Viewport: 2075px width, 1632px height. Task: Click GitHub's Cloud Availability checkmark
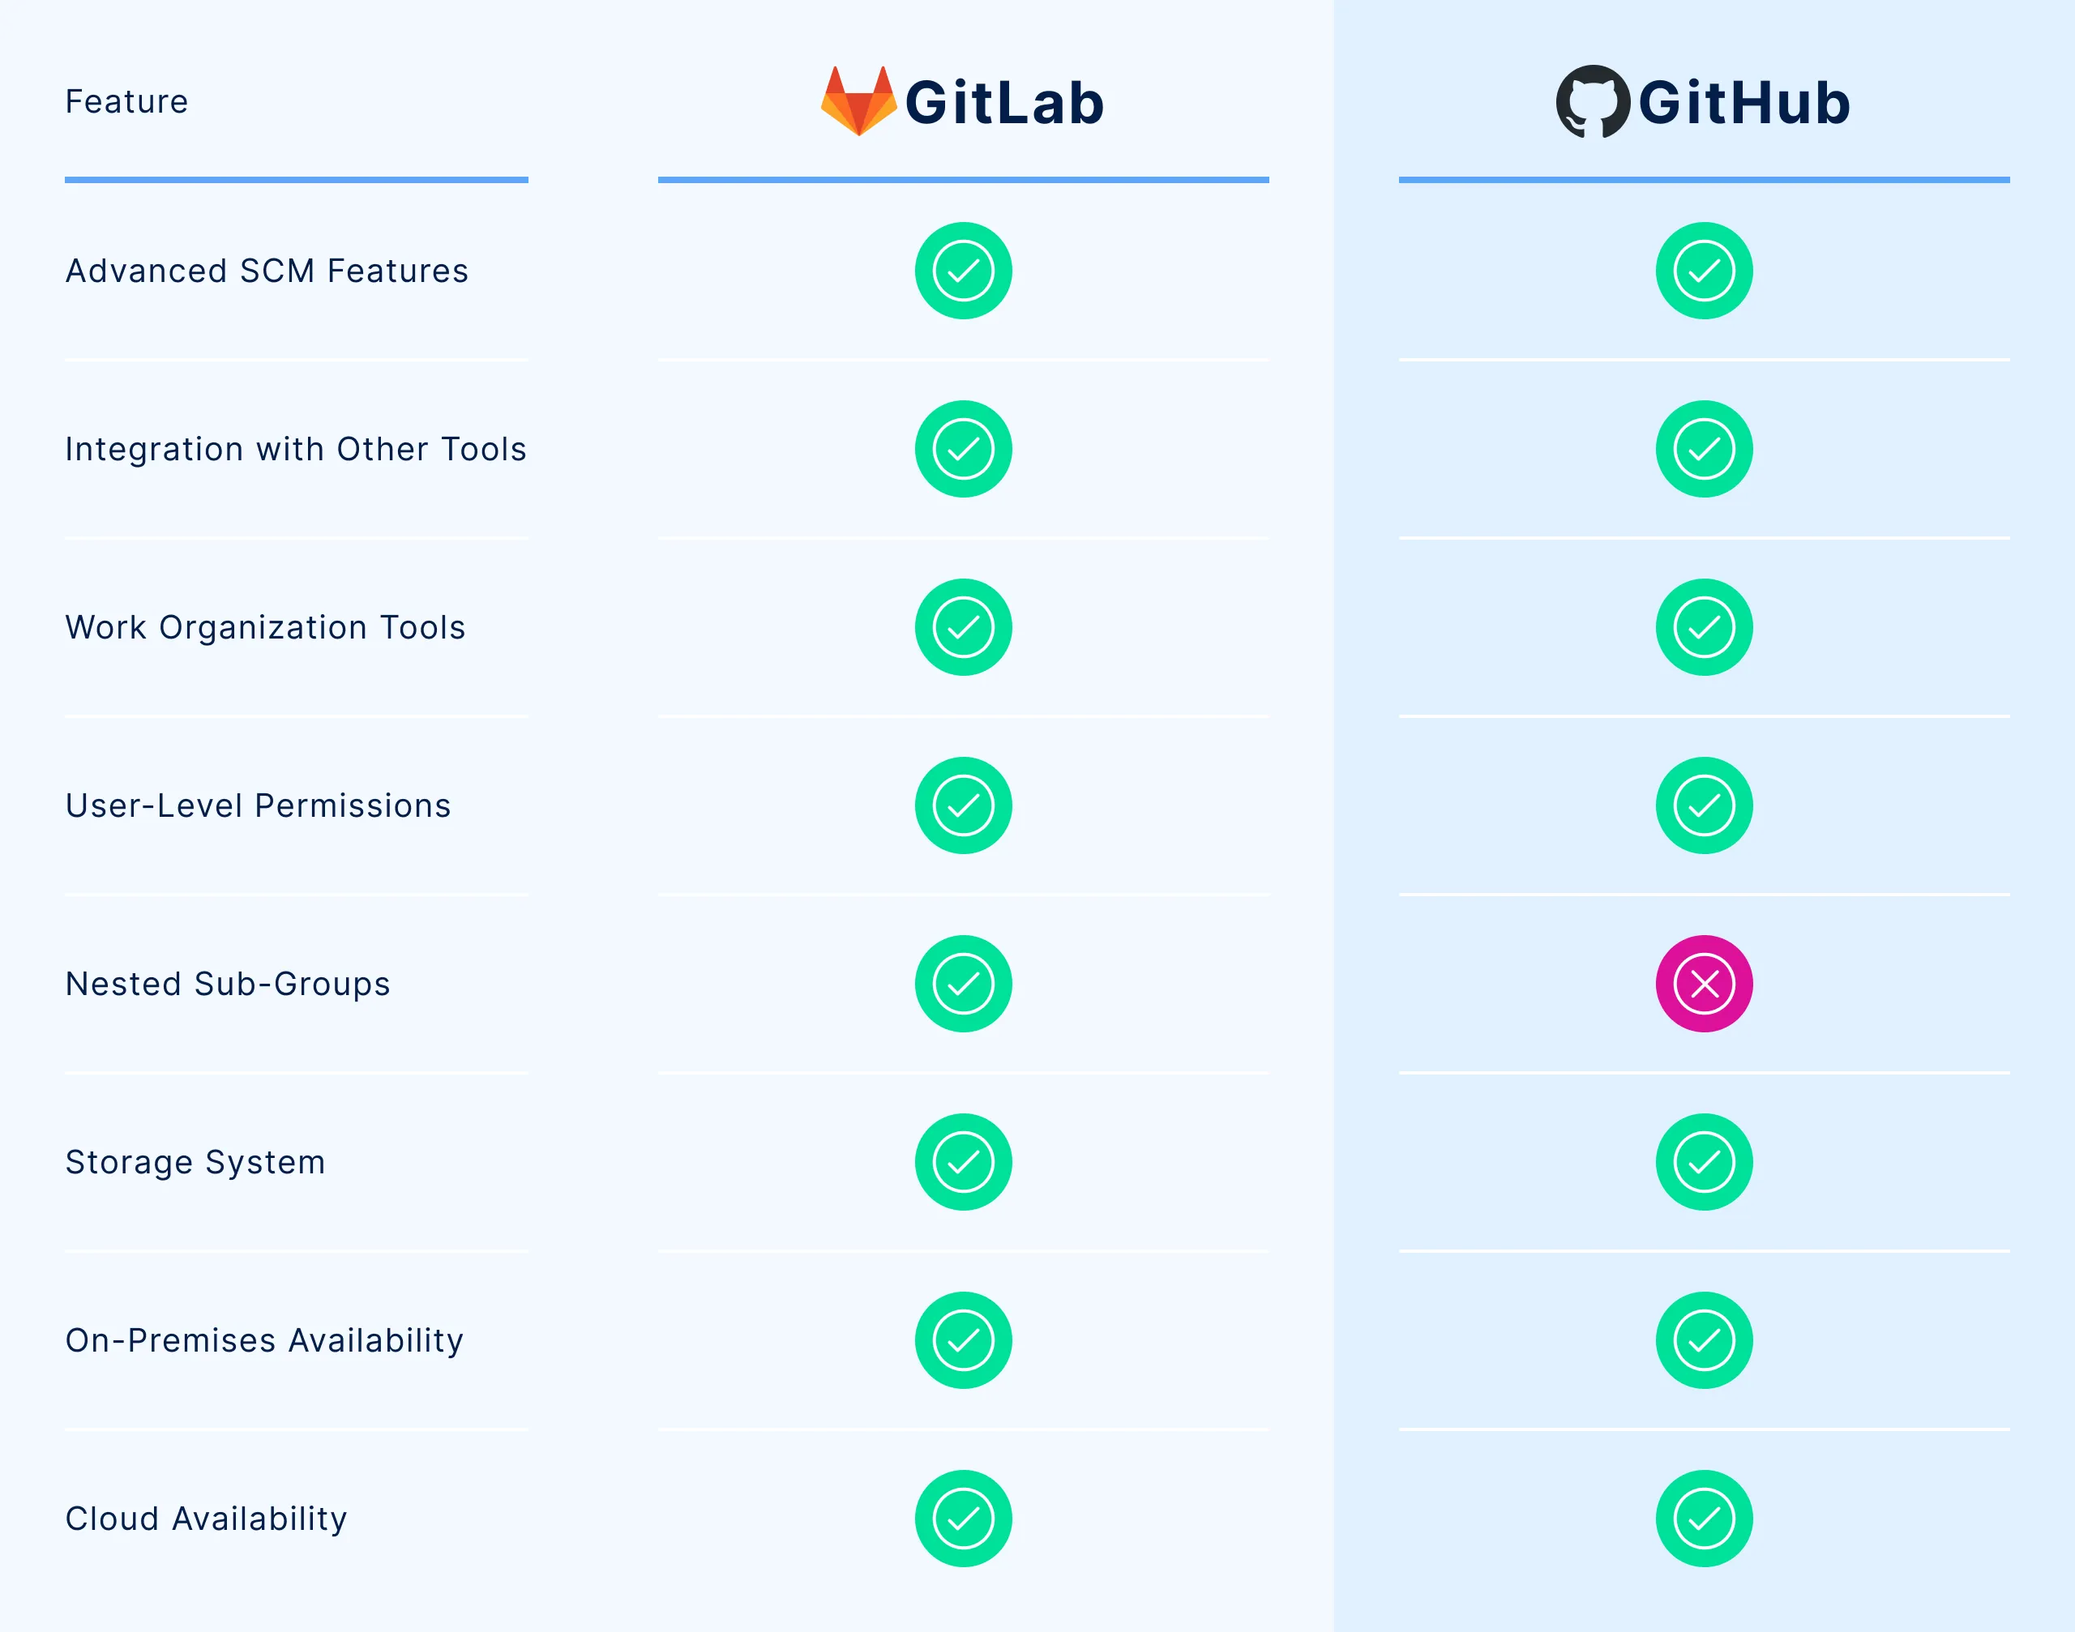[x=1703, y=1518]
